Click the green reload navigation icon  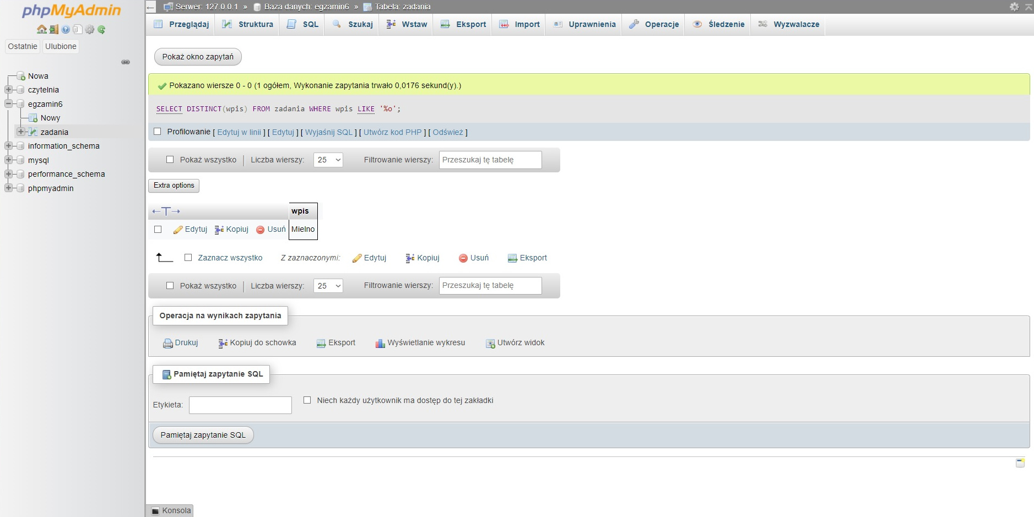click(x=101, y=29)
